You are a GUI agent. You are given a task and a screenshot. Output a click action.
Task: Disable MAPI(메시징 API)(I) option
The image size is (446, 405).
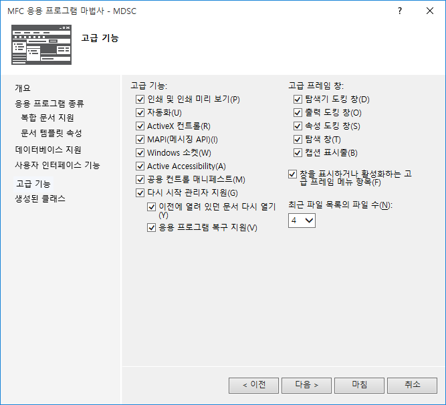pyautogui.click(x=140, y=139)
